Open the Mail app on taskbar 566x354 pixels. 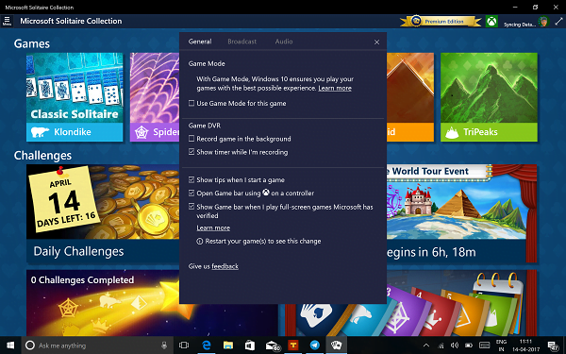[272, 346]
